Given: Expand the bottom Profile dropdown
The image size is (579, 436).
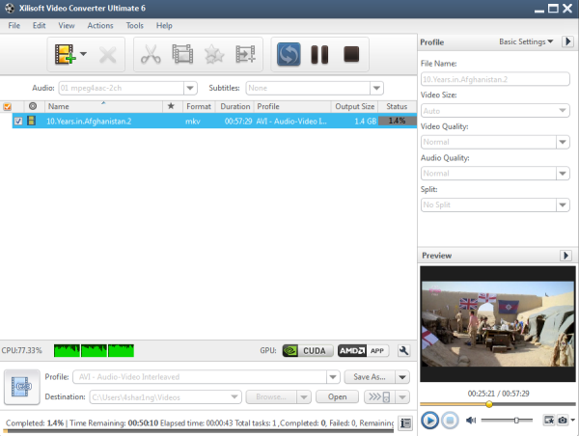Looking at the screenshot, I should tap(333, 377).
